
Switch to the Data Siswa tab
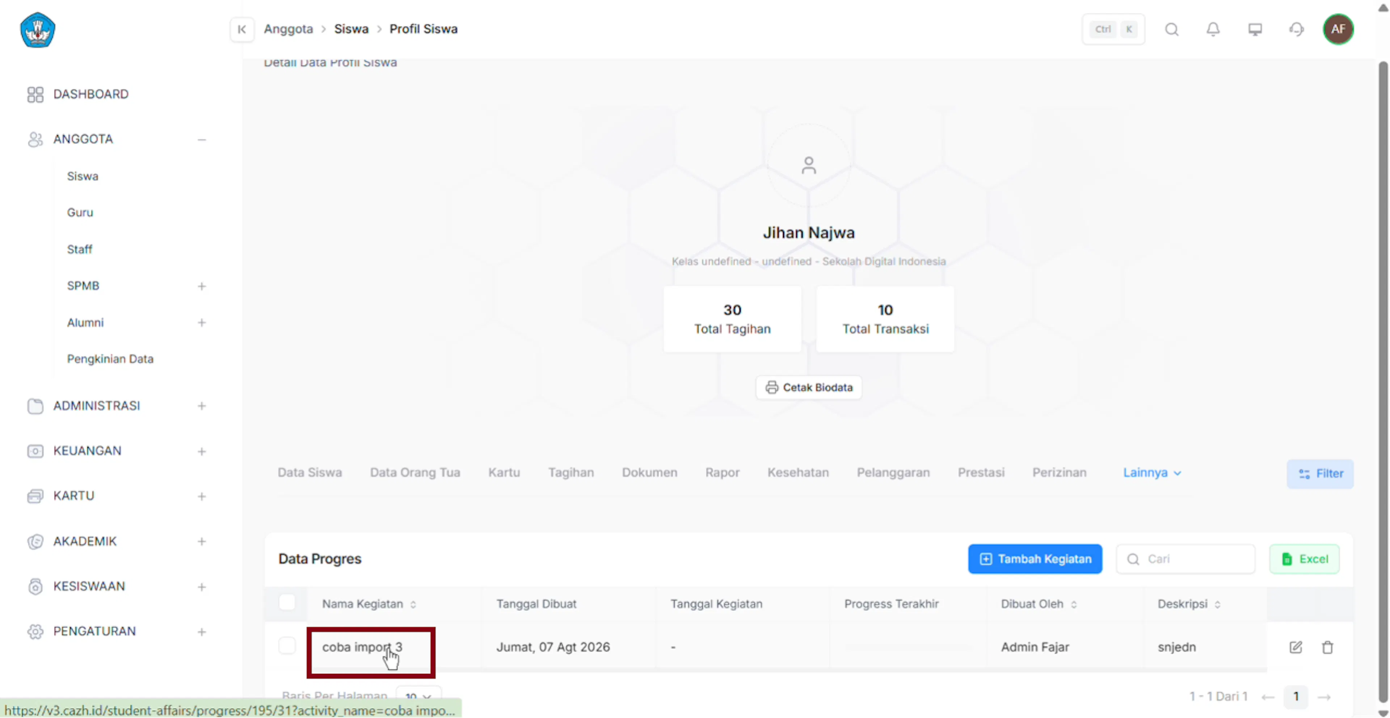pos(310,473)
